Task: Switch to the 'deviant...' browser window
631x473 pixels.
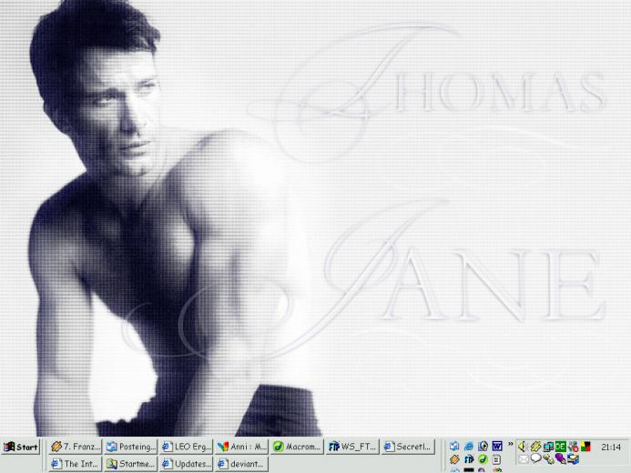Action: tap(242, 464)
